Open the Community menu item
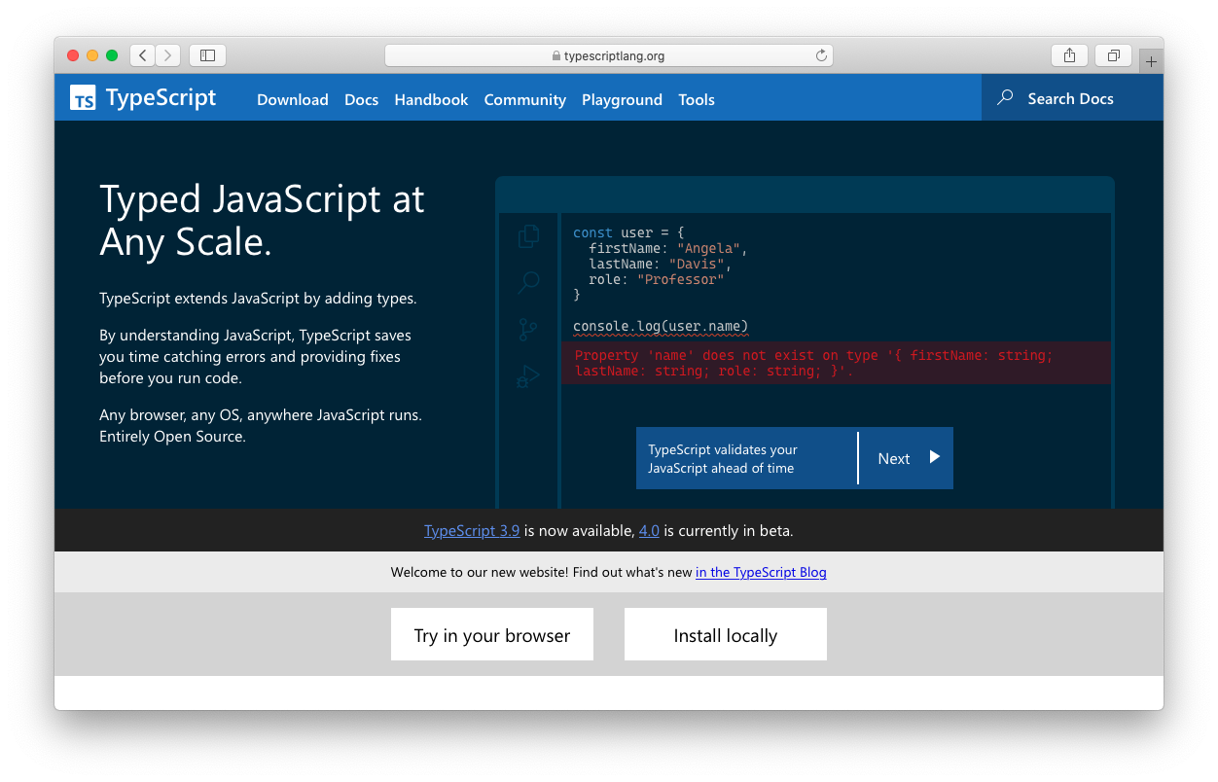This screenshot has width=1218, height=782. coord(524,99)
